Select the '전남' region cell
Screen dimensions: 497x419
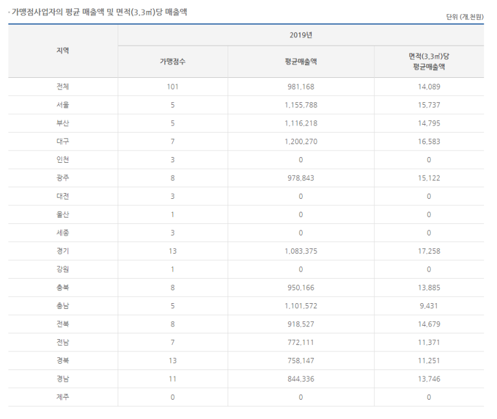click(x=63, y=342)
